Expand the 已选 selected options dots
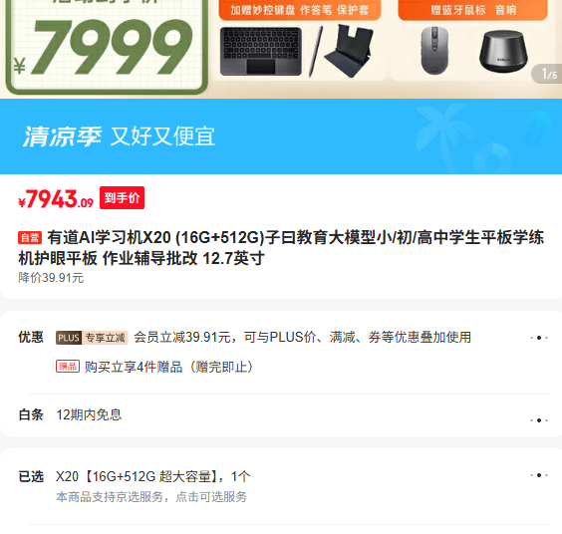The image size is (562, 534). tap(539, 475)
